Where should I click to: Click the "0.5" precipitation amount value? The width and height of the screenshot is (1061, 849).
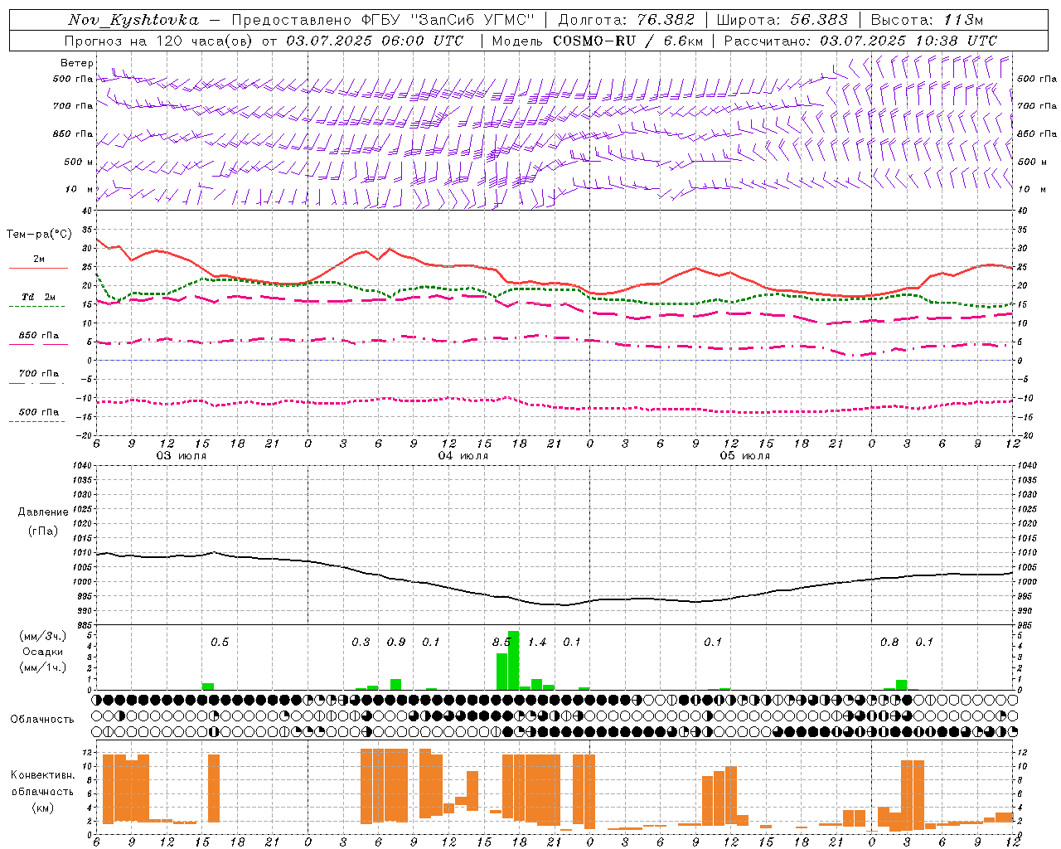[220, 643]
